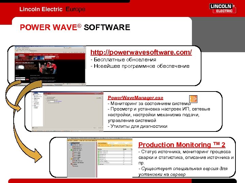Click the 'Lincoln Electric Europe' header text
This screenshot has width=245, height=183.
coord(52,9)
